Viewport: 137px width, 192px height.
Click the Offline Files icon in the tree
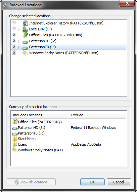pyautogui.click(x=25, y=35)
